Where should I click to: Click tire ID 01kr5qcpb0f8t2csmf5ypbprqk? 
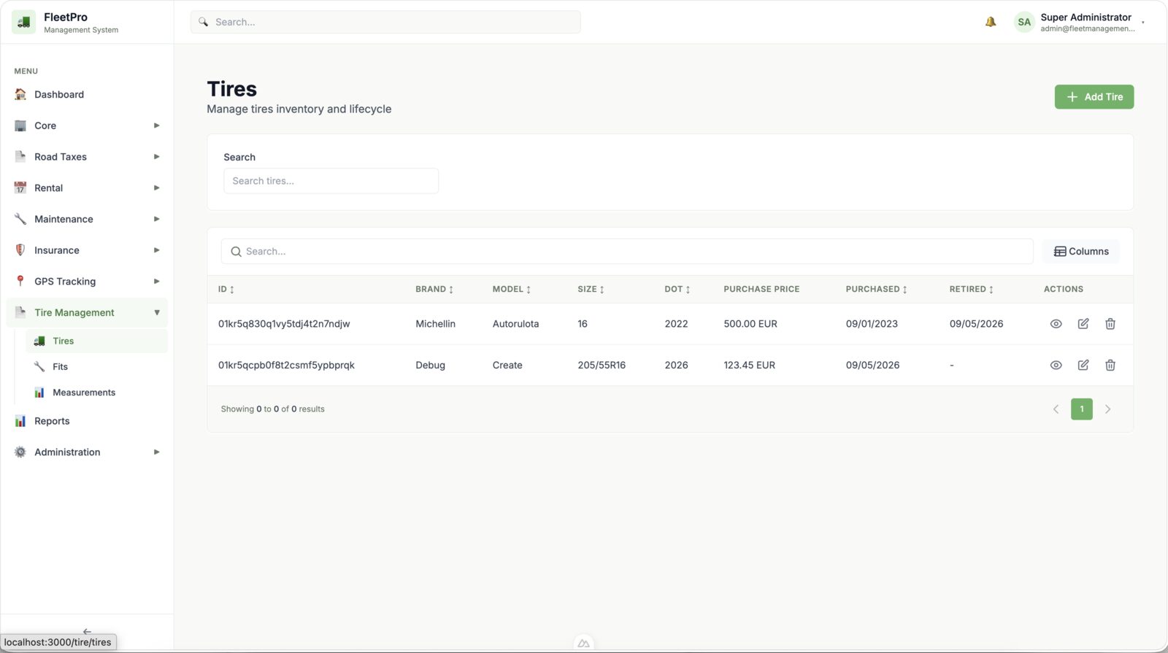pyautogui.click(x=286, y=366)
